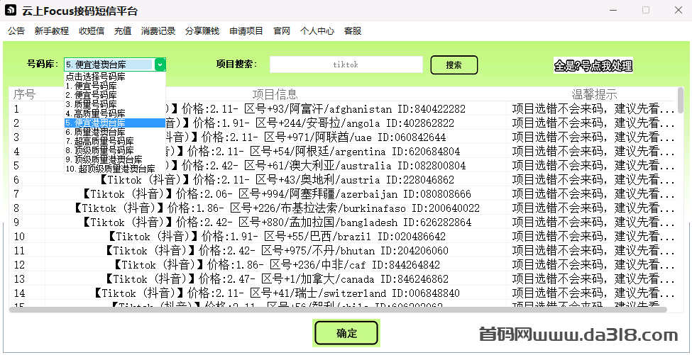Select 4. 高质量号码库 option
The image size is (692, 355).
115,113
